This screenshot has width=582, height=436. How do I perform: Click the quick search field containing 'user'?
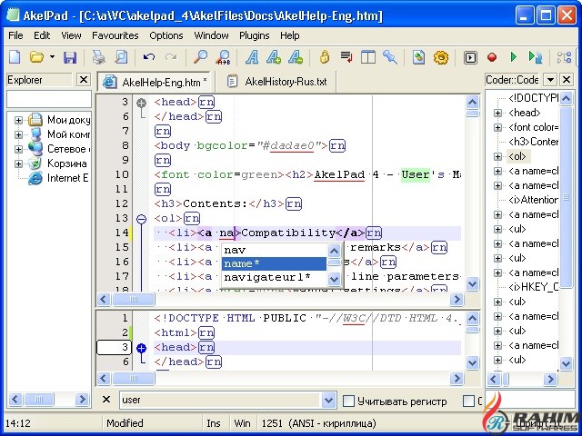pyautogui.click(x=220, y=400)
